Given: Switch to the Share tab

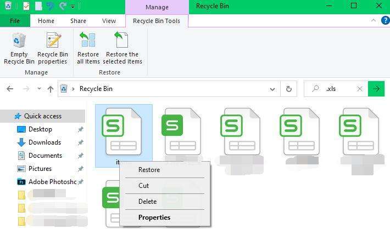Looking at the screenshot, I should pyautogui.click(x=78, y=21).
